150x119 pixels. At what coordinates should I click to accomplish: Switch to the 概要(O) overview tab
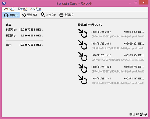click(11, 15)
